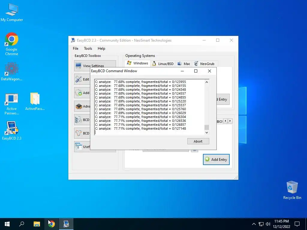Open the Windows Start menu
The width and height of the screenshot is (307, 230).
point(7,224)
